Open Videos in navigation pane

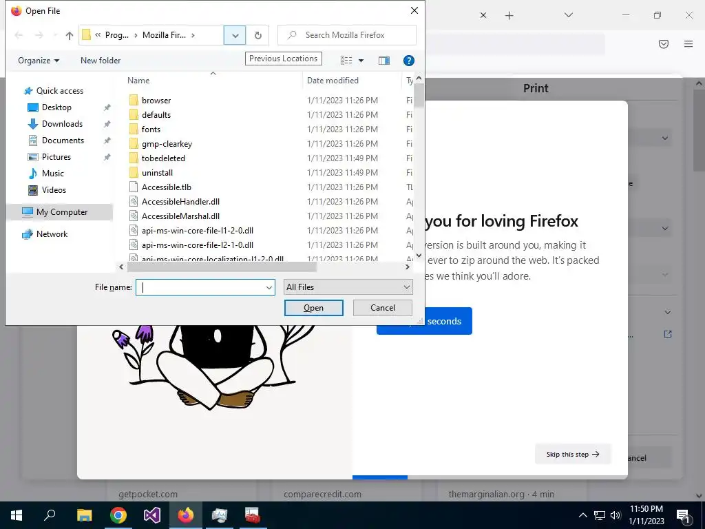pos(54,190)
